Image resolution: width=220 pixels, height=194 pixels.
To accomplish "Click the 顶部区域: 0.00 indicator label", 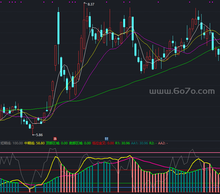I will (x=57, y=143).
